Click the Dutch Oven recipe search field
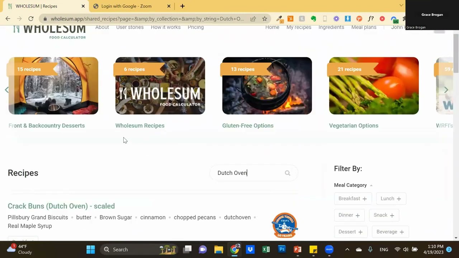Viewport: 459px width, 258px height. coord(254,173)
